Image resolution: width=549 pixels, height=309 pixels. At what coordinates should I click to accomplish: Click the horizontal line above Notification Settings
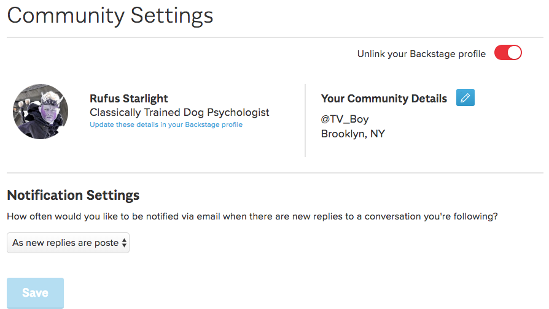[274, 173]
